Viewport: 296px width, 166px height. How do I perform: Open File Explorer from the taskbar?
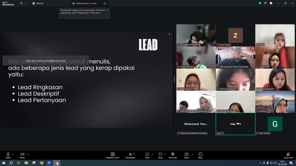tap(26, 163)
